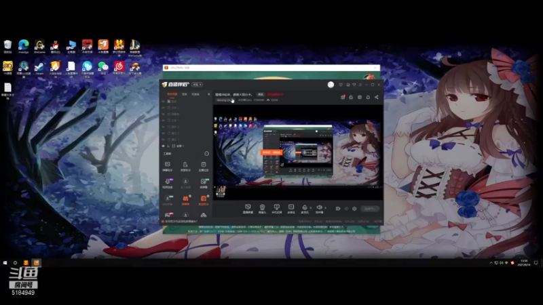The image size is (543, 305).
Task: Click the edit button next to the stream title
Action: (261, 94)
